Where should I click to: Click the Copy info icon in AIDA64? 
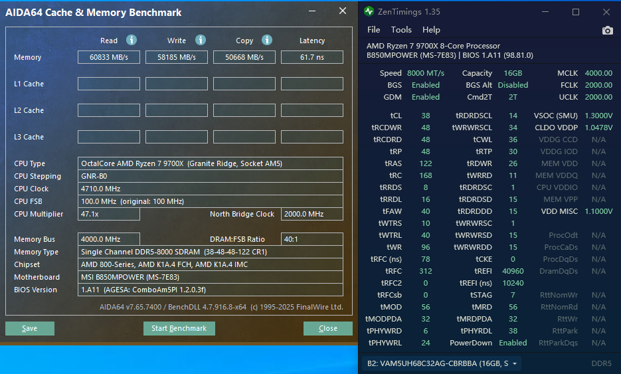pos(267,40)
